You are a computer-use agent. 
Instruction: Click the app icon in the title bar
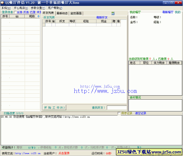click(2, 3)
